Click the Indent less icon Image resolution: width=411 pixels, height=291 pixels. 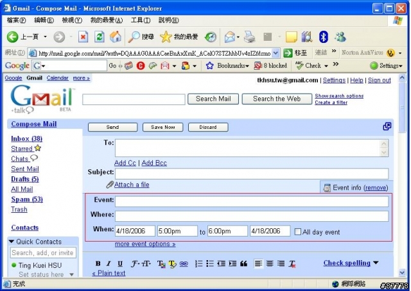point(221,263)
